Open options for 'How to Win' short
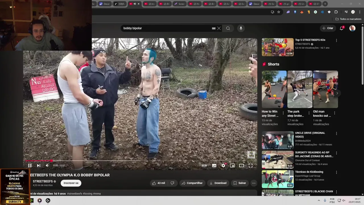This screenshot has width=364, height=205. [283, 113]
